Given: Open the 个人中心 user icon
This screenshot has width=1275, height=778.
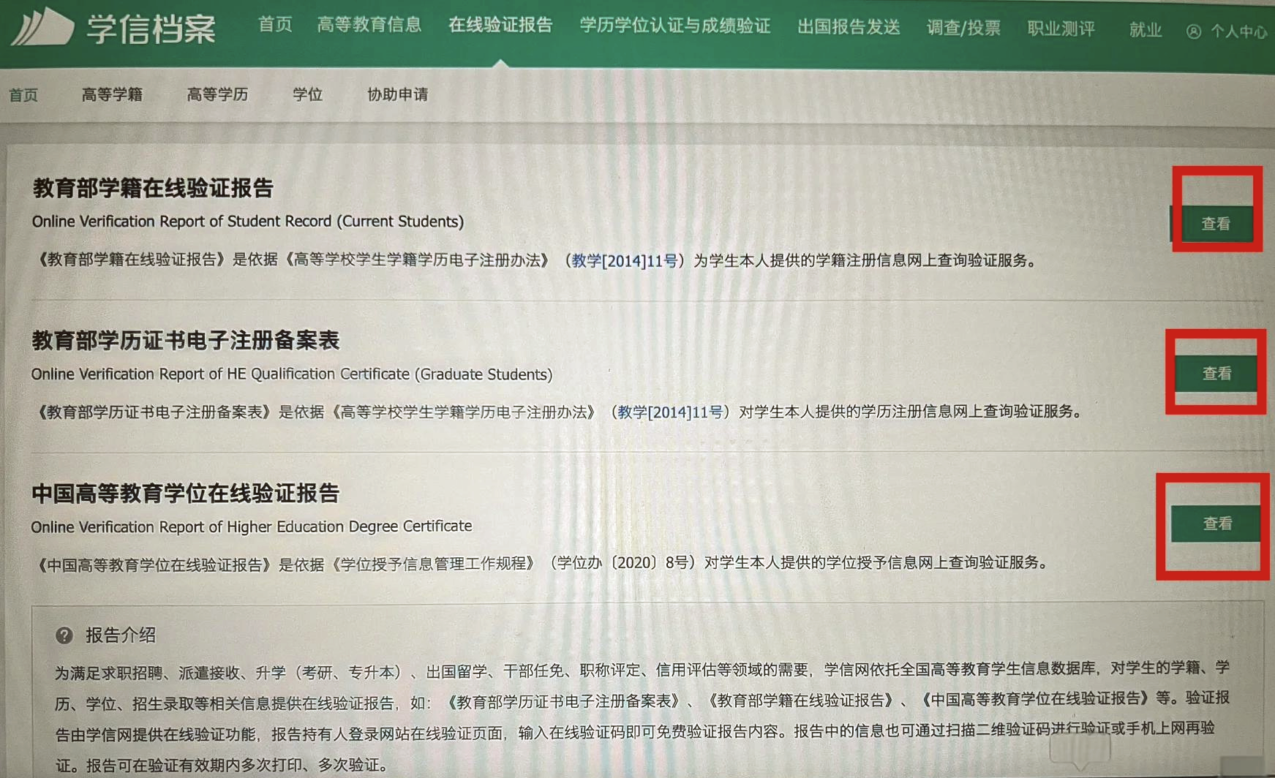Looking at the screenshot, I should (x=1194, y=31).
